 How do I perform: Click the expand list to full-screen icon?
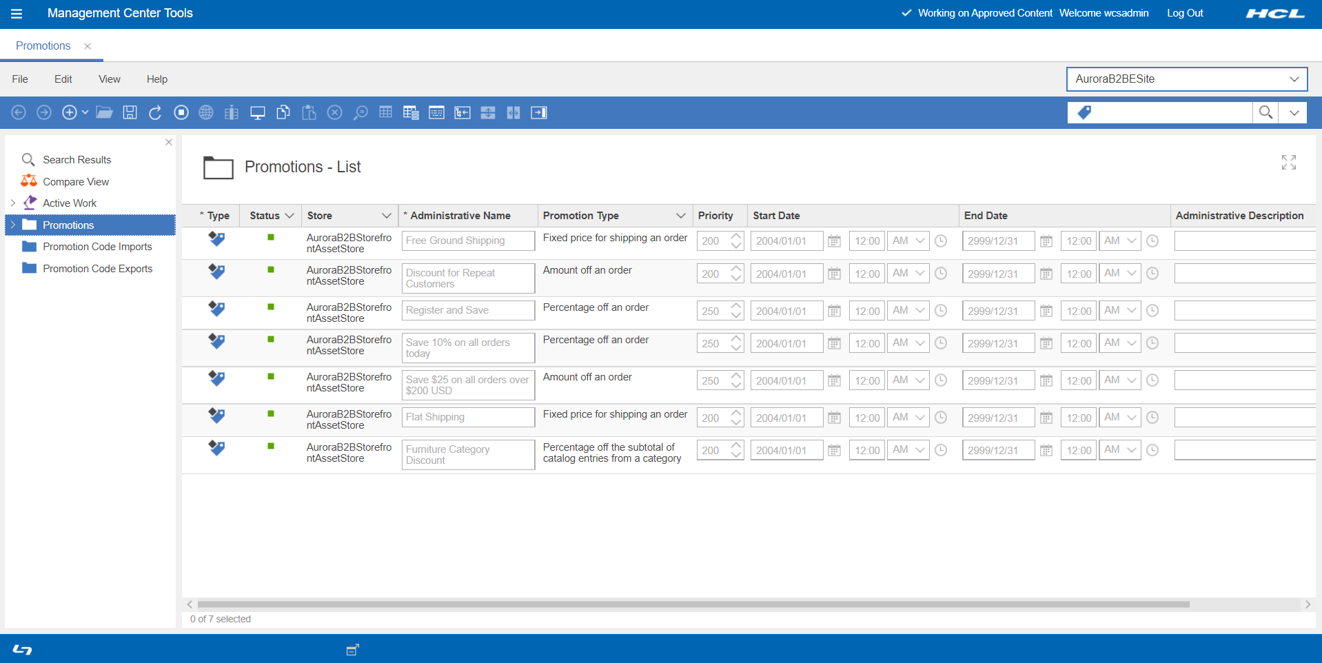[x=1289, y=162]
